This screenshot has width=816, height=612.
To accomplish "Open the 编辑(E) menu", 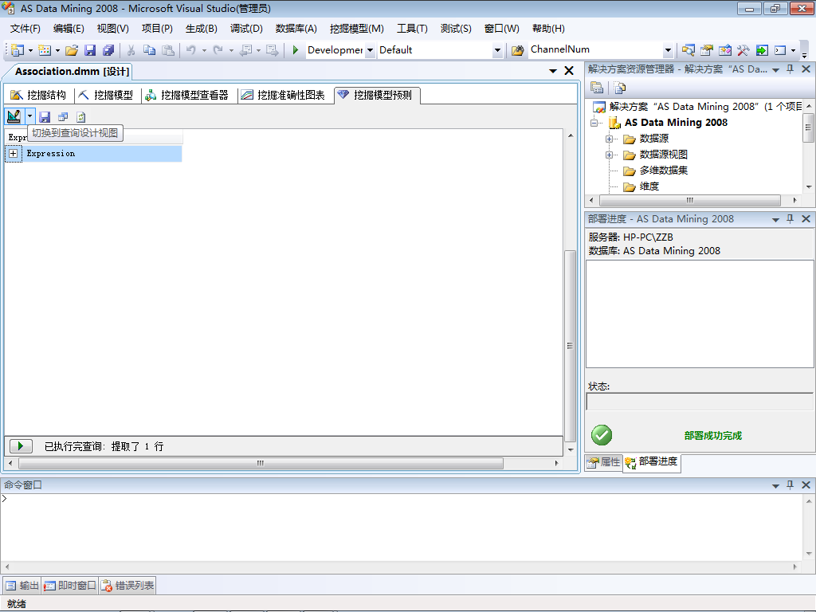I will tap(69, 29).
